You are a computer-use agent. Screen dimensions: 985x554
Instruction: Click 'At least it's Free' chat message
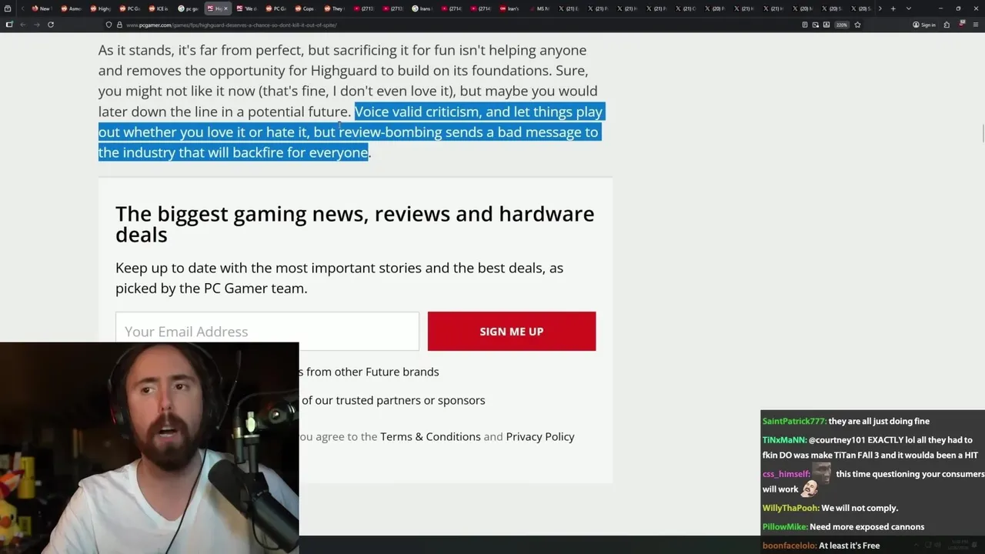[849, 546]
